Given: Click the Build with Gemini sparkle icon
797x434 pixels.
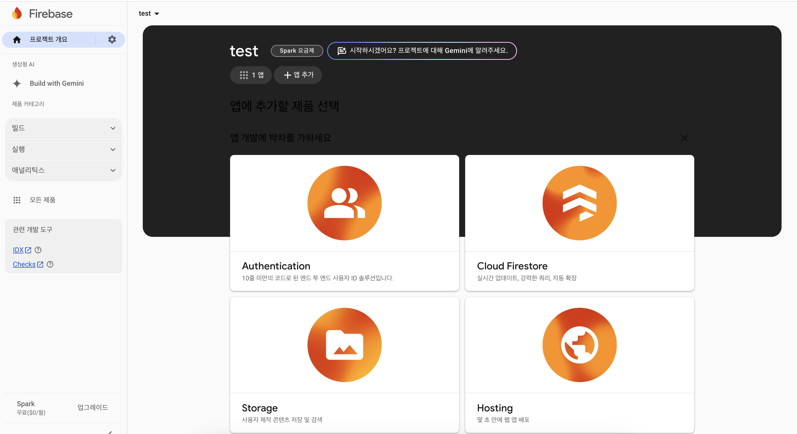Looking at the screenshot, I should (17, 83).
